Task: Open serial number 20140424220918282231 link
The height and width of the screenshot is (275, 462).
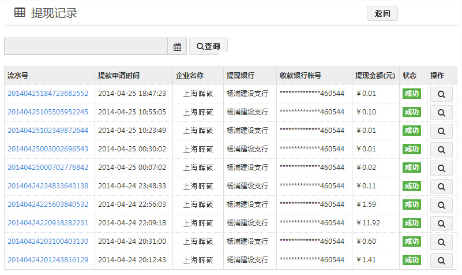Action: pos(48,223)
